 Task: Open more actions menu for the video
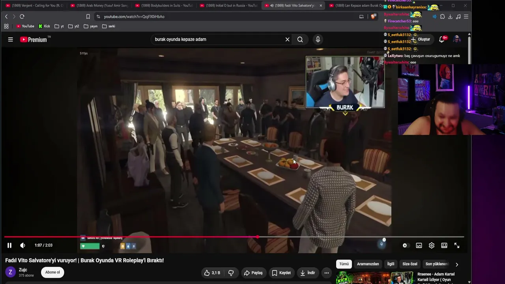[326, 273]
